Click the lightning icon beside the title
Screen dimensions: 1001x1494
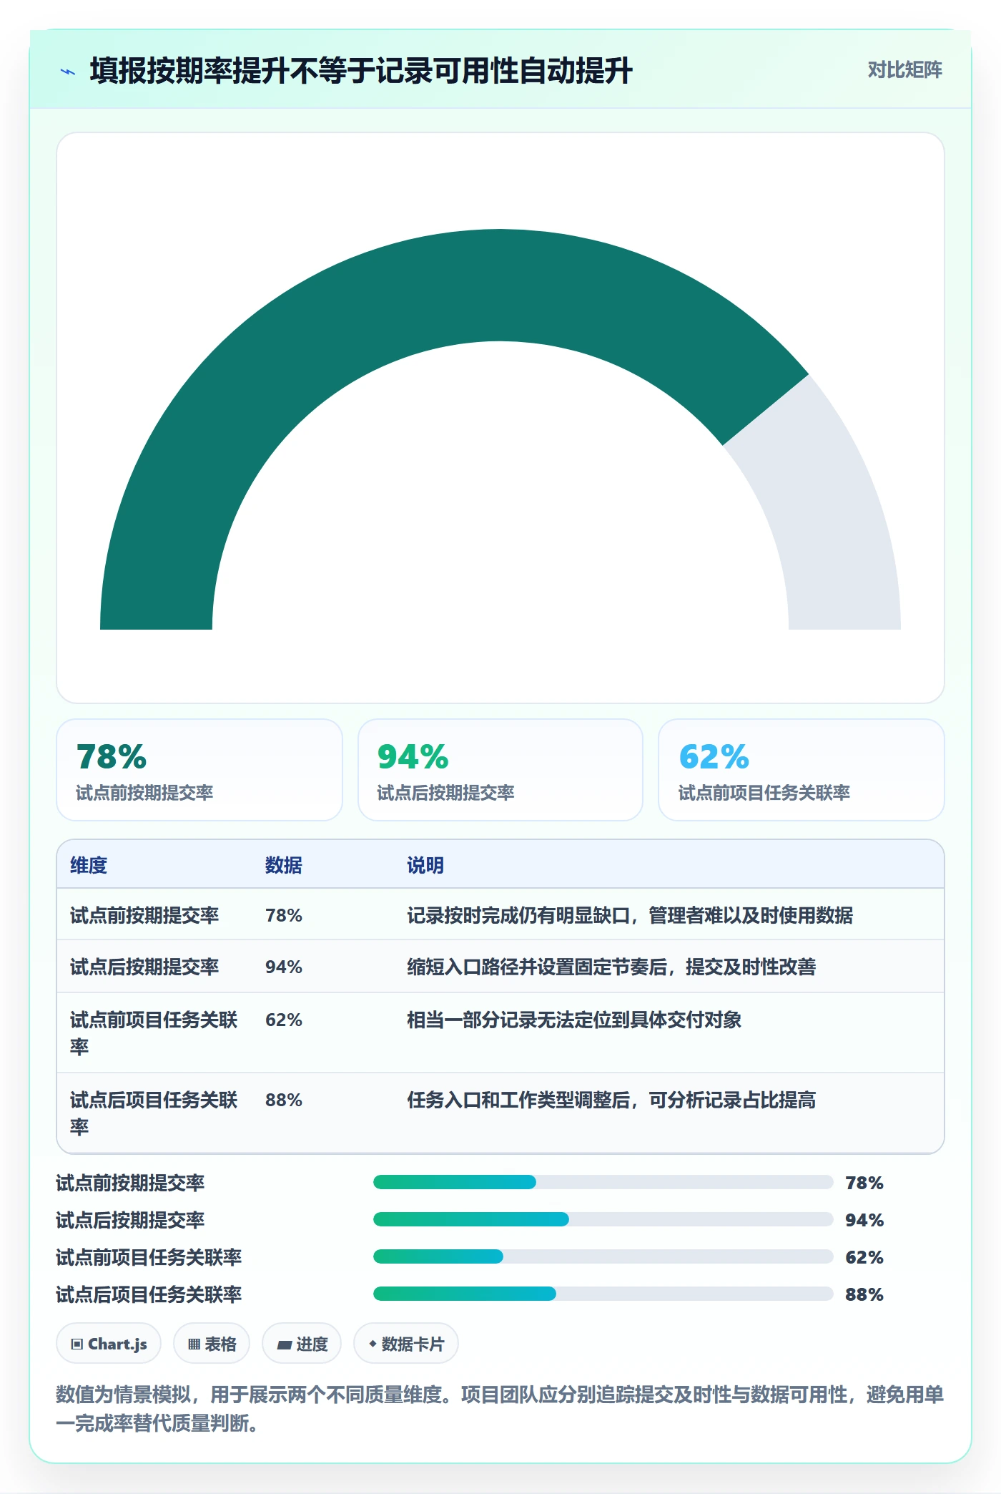click(68, 72)
